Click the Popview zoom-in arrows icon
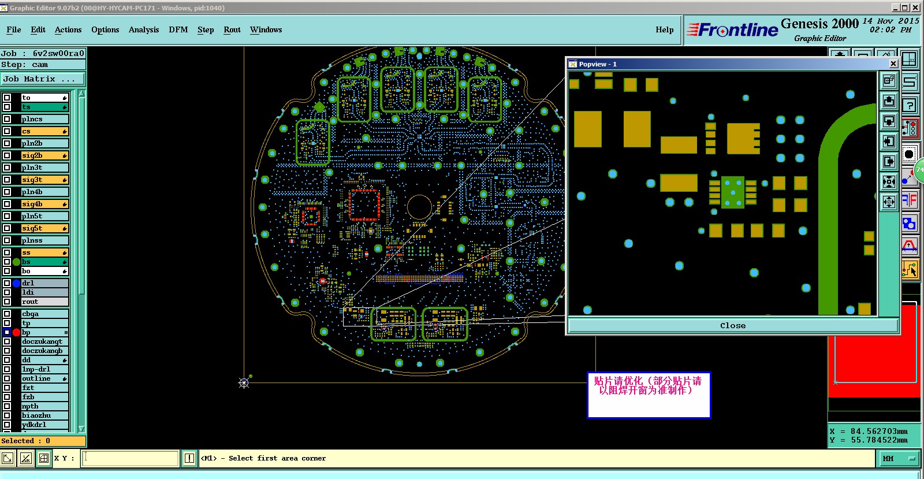 click(889, 182)
